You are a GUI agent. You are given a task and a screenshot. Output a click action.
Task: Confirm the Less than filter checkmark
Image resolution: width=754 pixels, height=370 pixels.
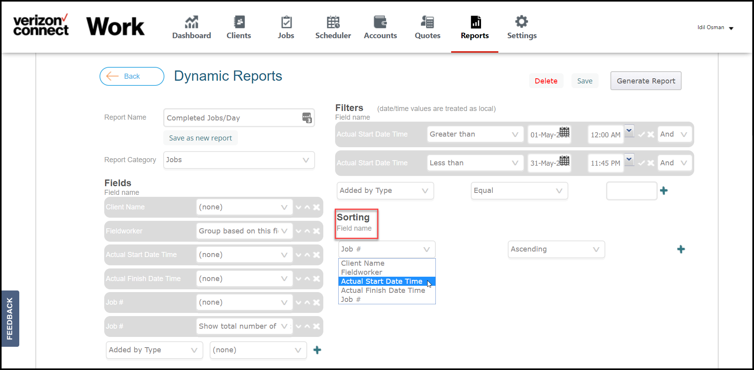pos(642,163)
